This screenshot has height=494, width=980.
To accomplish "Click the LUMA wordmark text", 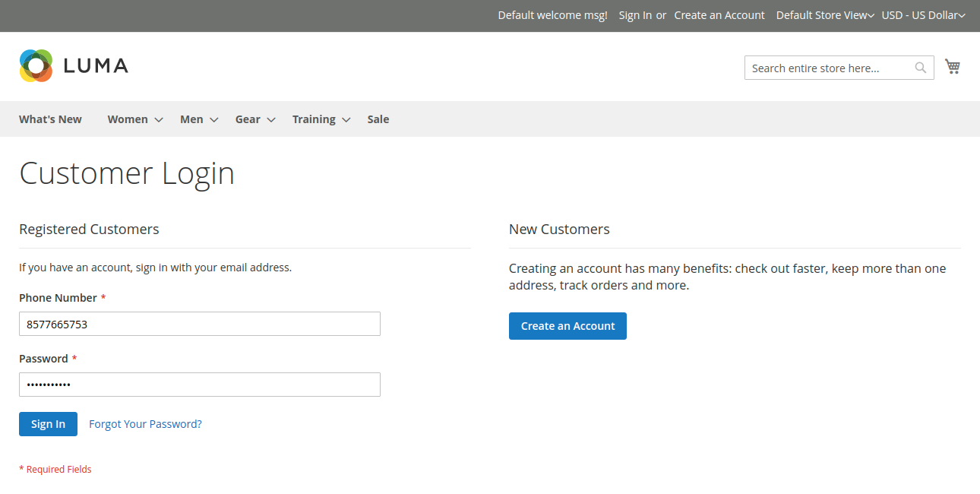I will click(96, 66).
